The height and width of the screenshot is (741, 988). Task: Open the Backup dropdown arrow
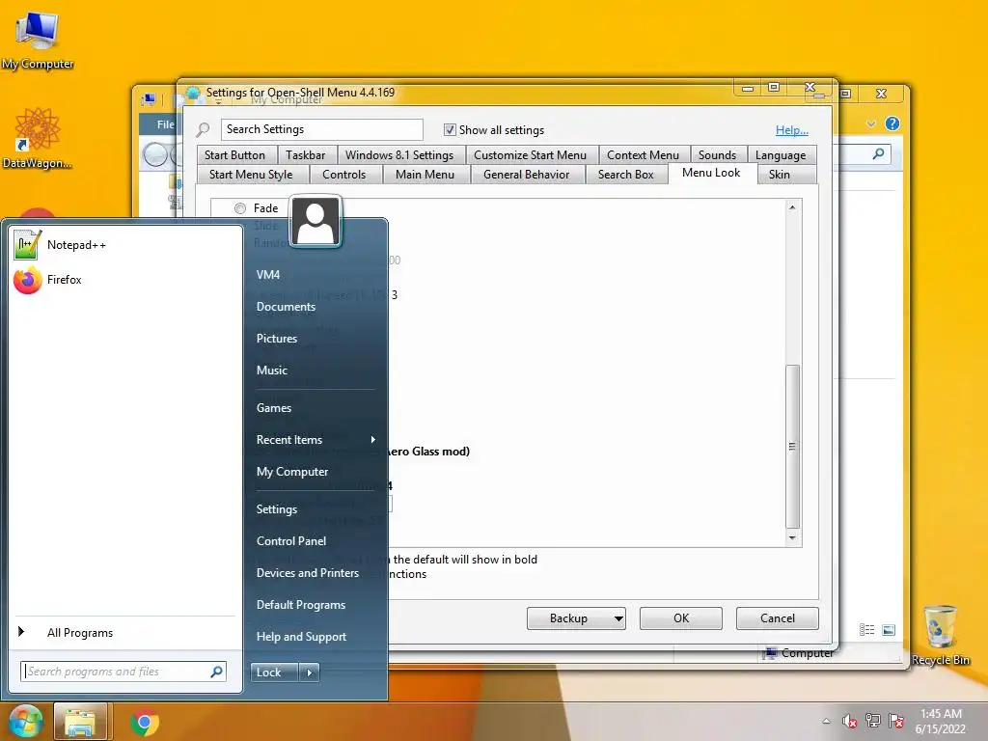click(618, 618)
